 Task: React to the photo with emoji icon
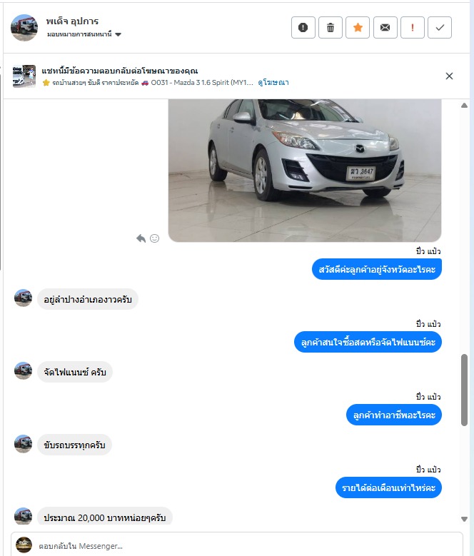pyautogui.click(x=155, y=238)
